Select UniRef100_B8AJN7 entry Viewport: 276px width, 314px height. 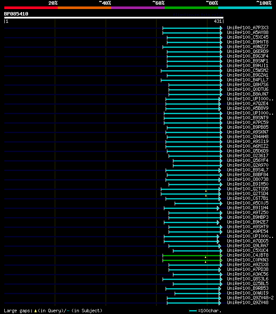point(248,94)
